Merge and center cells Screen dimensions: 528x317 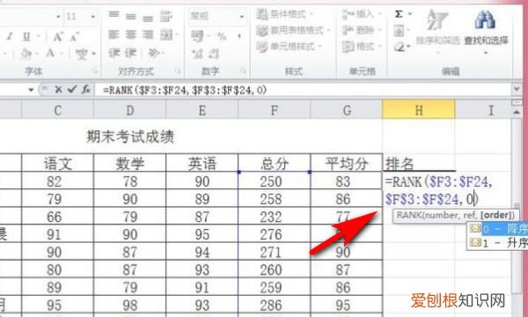(166, 34)
